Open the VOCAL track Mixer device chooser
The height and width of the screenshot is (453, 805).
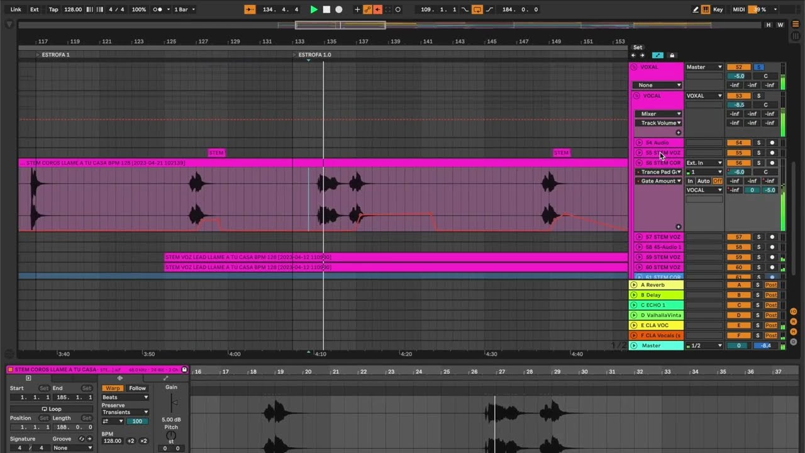(x=658, y=114)
